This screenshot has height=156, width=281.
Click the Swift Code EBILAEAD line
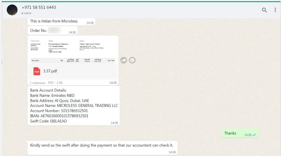click(48, 121)
